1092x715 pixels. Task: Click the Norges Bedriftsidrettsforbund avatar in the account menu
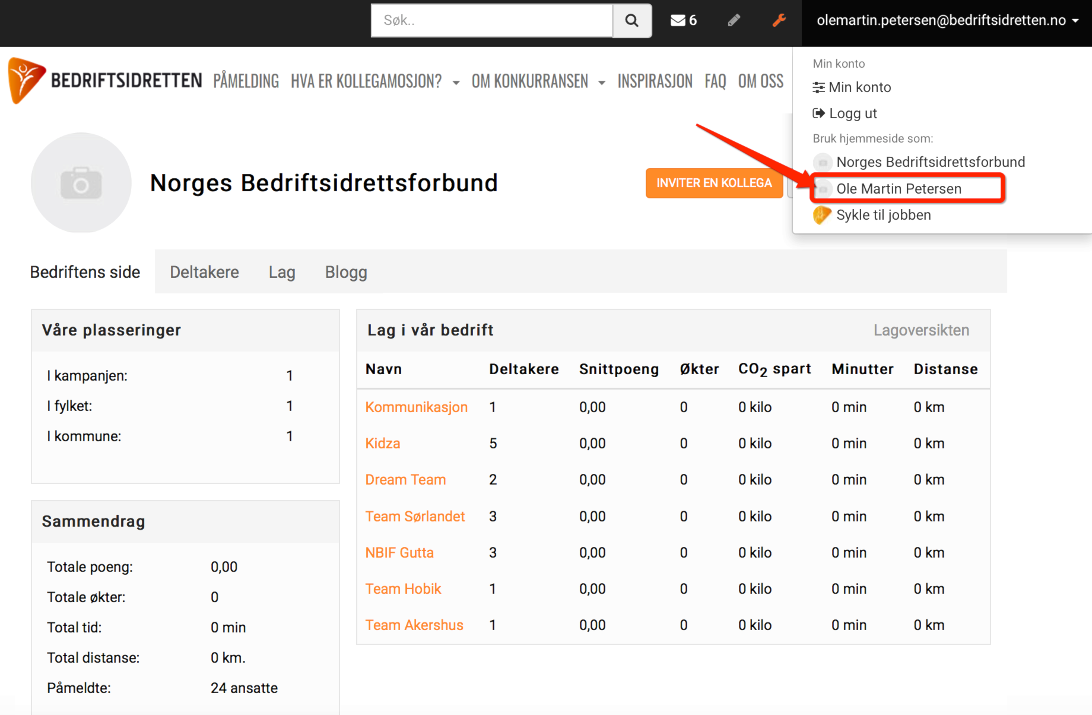(x=823, y=162)
